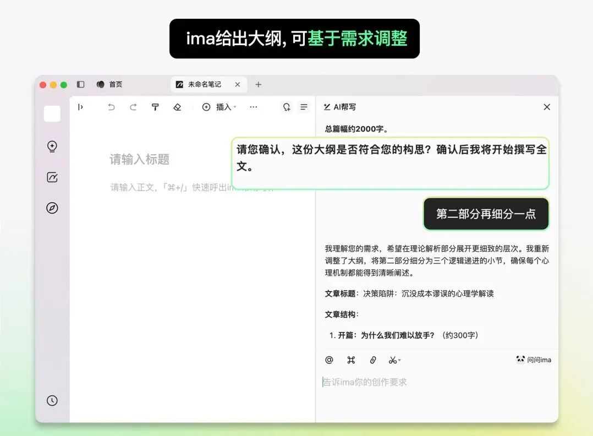The width and height of the screenshot is (593, 436).
Task: Toggle the outline list icon in toolbar
Action: pos(304,107)
